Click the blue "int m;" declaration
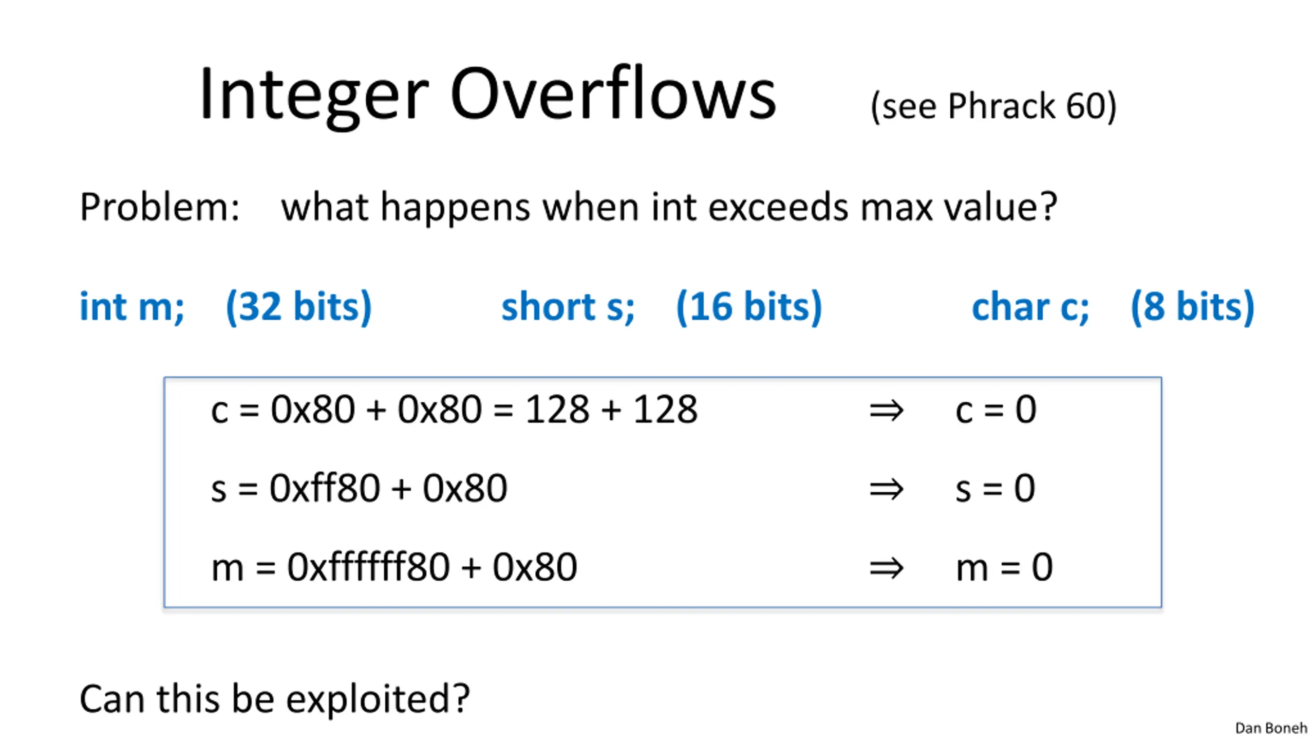Viewport: 1315px width, 740px height. 132,307
